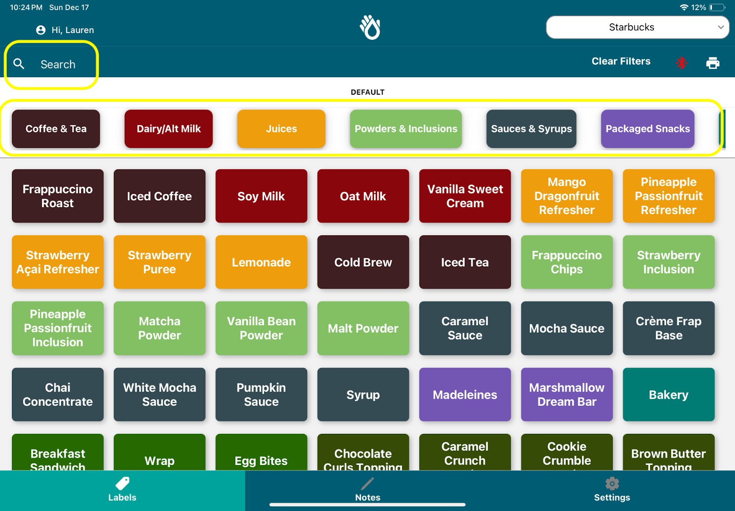735x511 pixels.
Task: Choose the Pumpkin Sauce label
Action: (x=261, y=395)
